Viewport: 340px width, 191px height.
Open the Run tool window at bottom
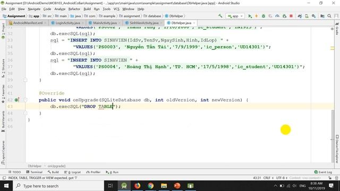tap(112, 172)
